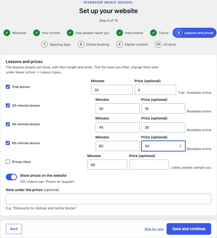Select the Lessons and prices step
Image resolution: width=217 pixels, height=238 pixels.
(x=195, y=33)
